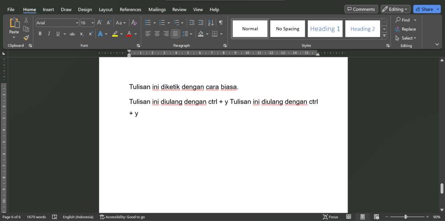Viewport: 445px width, 221px height.
Task: Apply center text alignment
Action: pos(157,34)
